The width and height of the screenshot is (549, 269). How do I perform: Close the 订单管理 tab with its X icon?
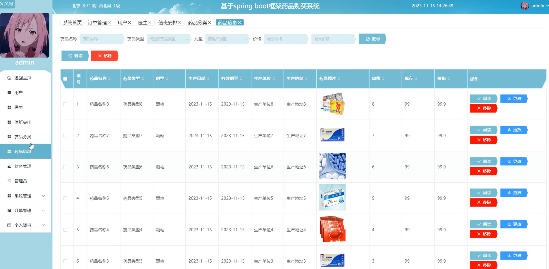click(x=109, y=23)
